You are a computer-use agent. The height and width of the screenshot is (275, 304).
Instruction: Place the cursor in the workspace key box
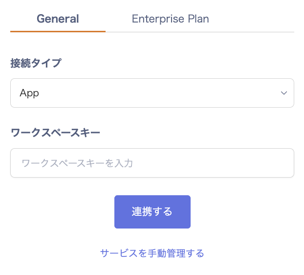(152, 163)
